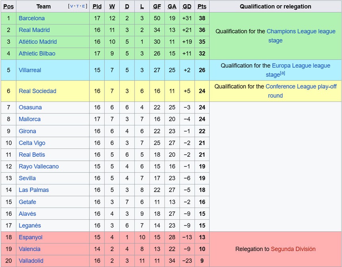Open the V (view template) link
The width and height of the screenshot is (342, 267).
71,6
